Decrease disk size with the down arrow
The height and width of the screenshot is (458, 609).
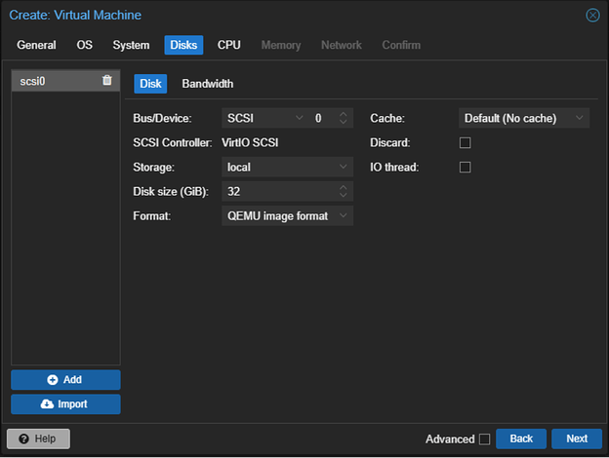point(343,195)
